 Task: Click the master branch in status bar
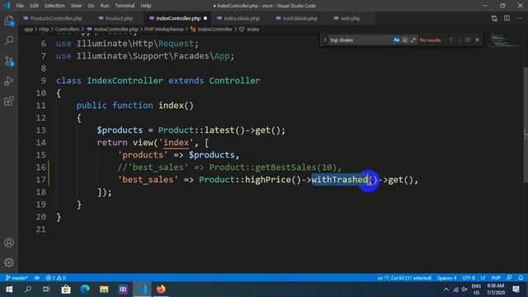tap(16, 278)
